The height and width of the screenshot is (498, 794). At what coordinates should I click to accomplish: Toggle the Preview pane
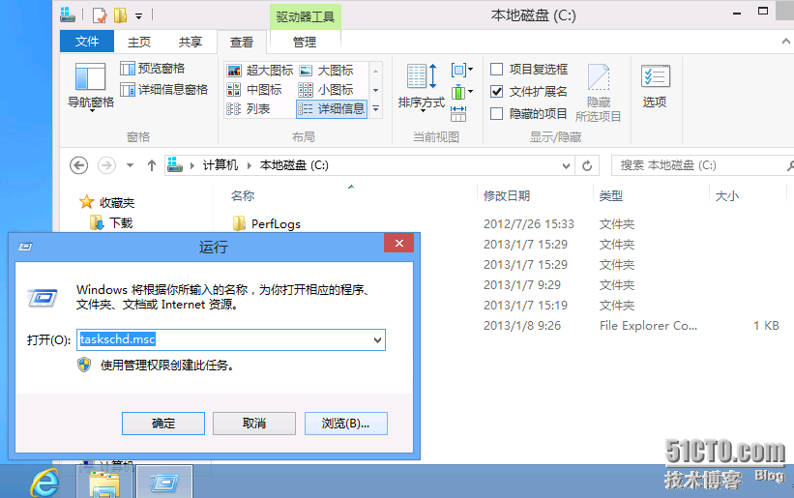[153, 69]
